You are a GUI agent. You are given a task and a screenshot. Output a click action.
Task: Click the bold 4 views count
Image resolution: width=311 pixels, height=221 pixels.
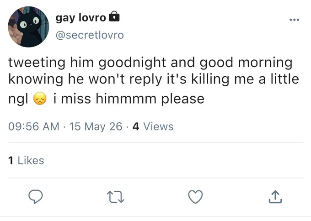click(x=136, y=126)
